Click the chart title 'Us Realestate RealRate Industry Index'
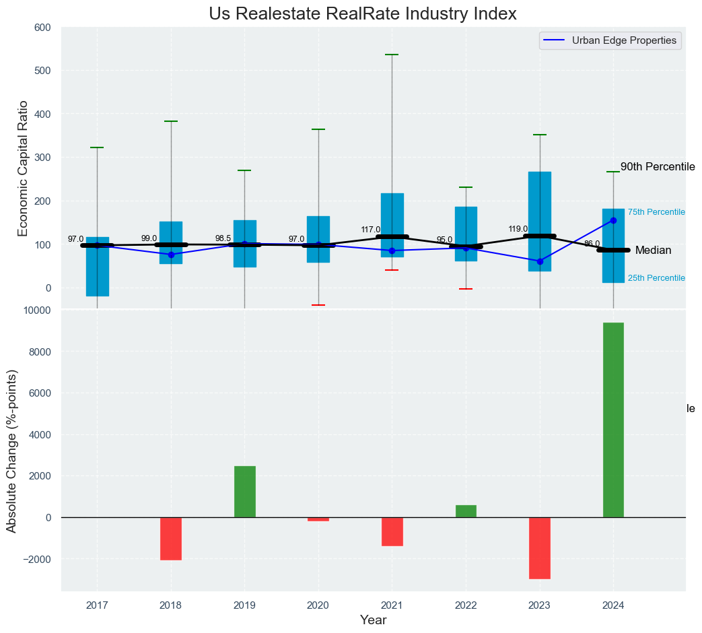Image resolution: width=702 pixels, height=633 pixels. pos(363,14)
